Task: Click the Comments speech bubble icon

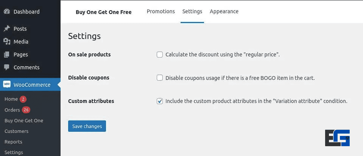Action: click(7, 67)
